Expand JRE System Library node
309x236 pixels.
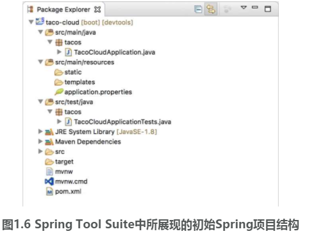click(40, 131)
